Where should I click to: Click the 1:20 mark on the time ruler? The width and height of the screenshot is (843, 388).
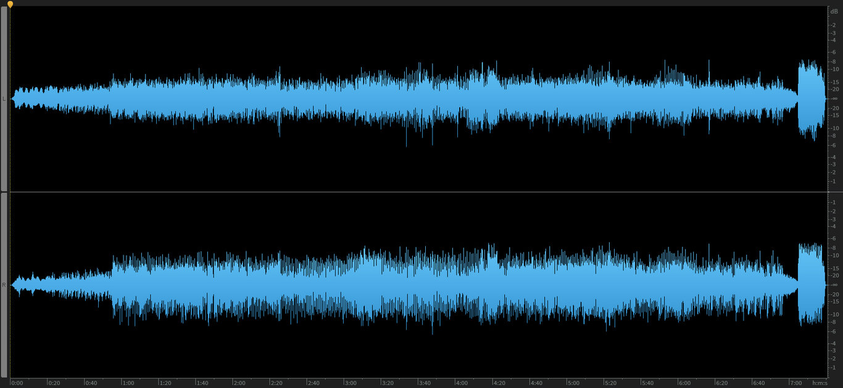[165, 383]
